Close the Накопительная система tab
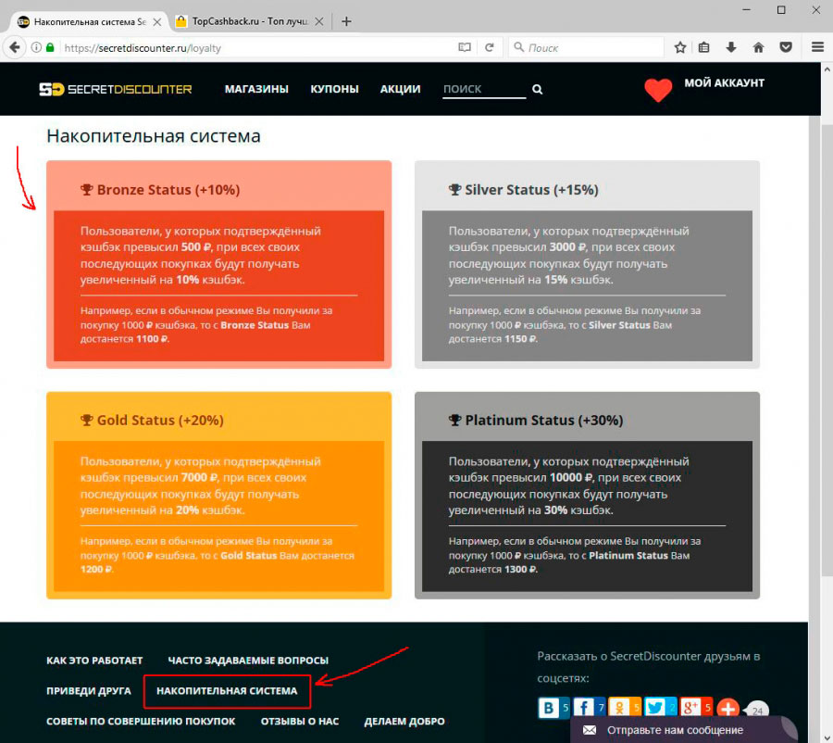 coord(156,22)
